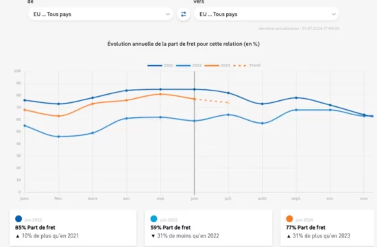Select the 2024 data point at mai
This screenshot has height=247, width=377.
[160, 94]
